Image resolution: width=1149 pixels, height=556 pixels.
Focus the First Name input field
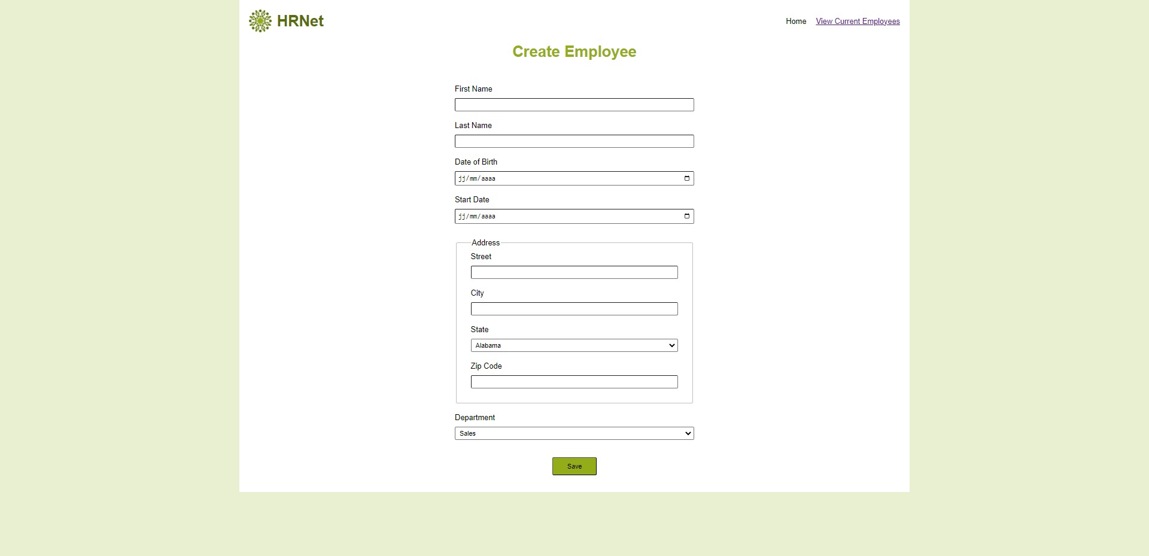pos(574,105)
